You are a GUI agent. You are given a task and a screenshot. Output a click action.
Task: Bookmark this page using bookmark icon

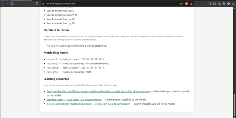pos(37,4)
